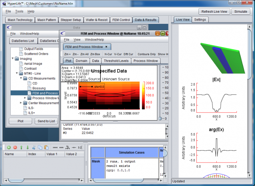Click the ILS+ document icon
This screenshot has width=255, height=186.
click(x=25, y=113)
